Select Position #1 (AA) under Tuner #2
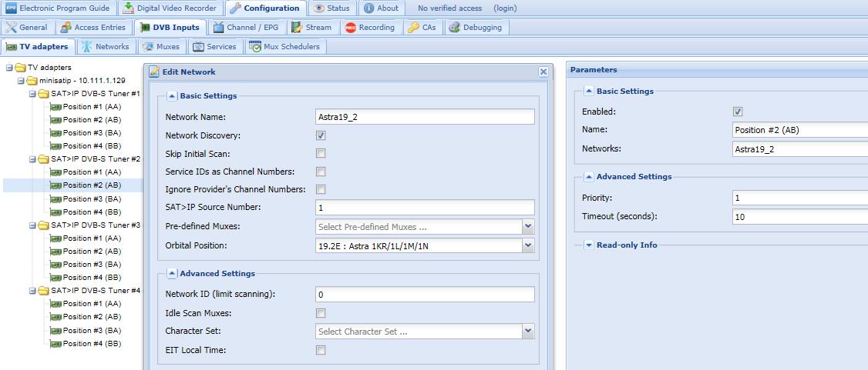This screenshot has height=370, width=868. [92, 172]
